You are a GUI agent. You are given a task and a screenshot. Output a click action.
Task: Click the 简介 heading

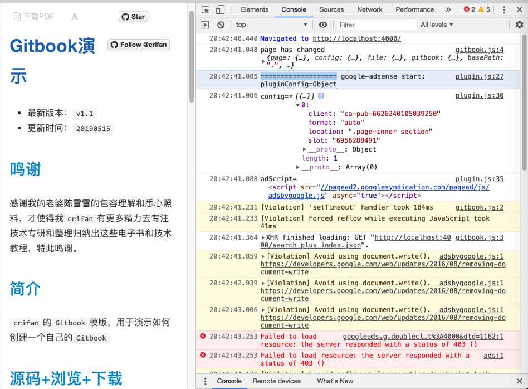click(x=25, y=289)
